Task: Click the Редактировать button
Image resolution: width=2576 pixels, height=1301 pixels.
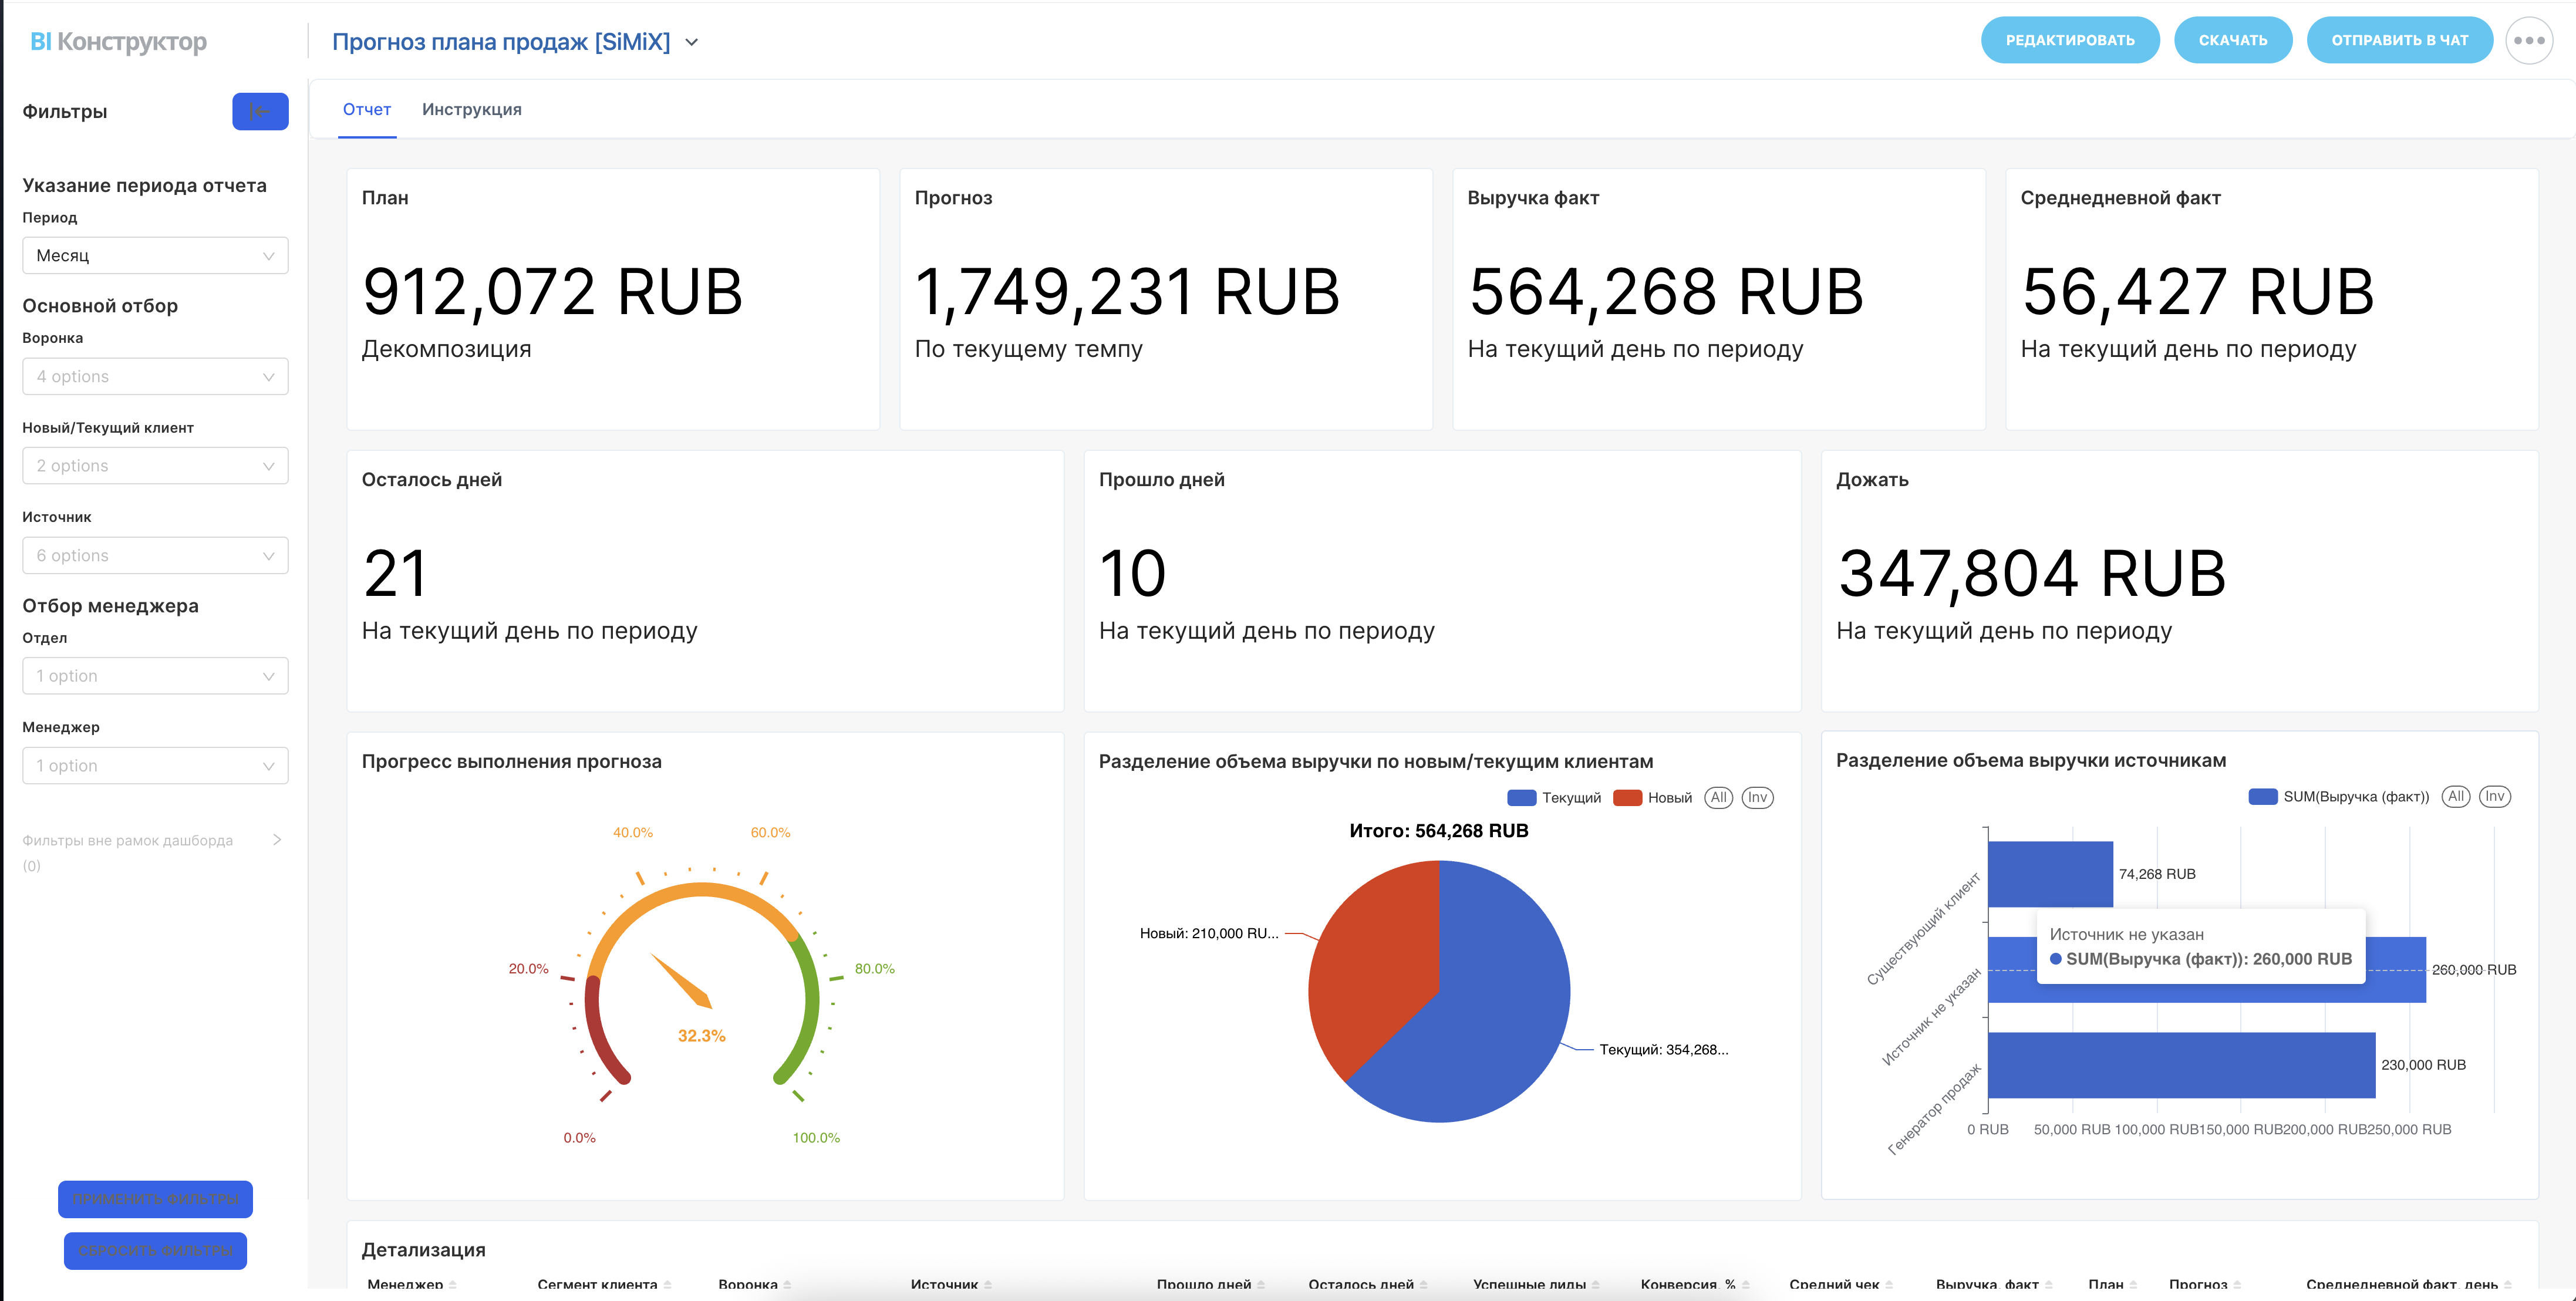Action: 2069,41
